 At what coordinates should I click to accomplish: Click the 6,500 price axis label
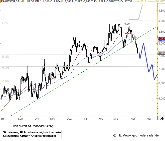point(162,83)
